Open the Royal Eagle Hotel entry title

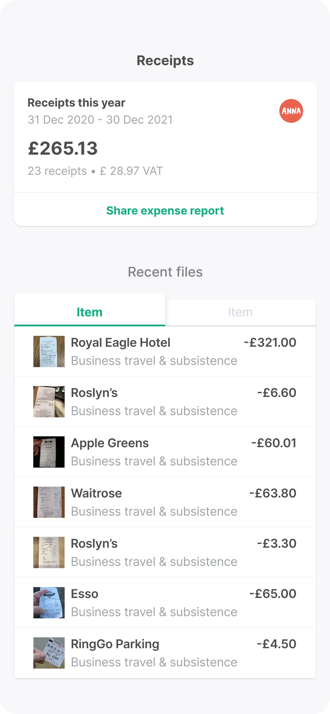coord(121,343)
